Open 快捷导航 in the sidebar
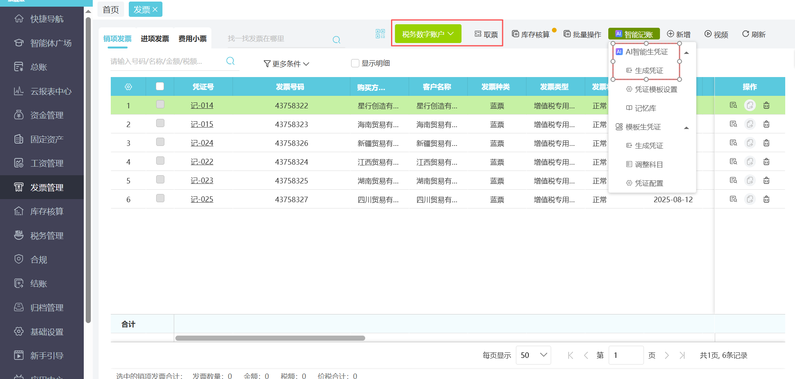This screenshot has height=379, width=795. (x=42, y=19)
